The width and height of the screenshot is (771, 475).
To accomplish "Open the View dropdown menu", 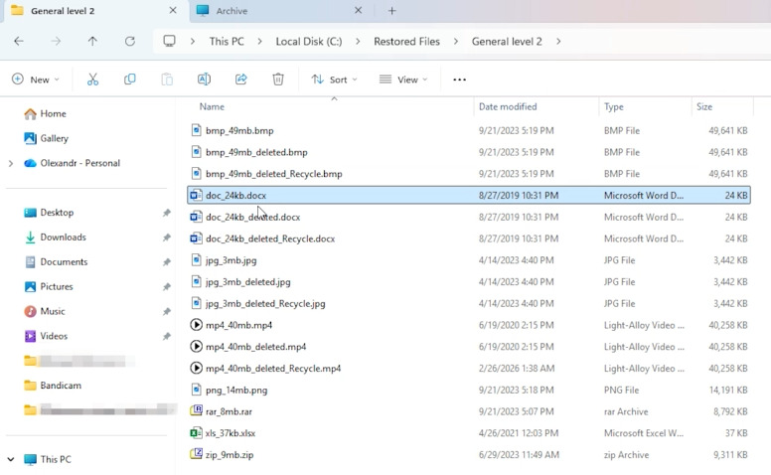I will click(403, 79).
